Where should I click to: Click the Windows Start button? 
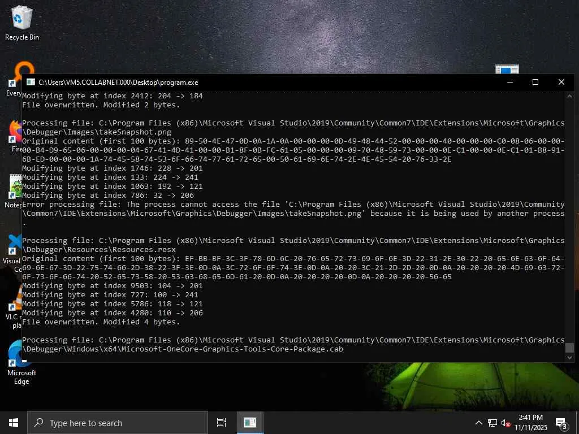pos(14,423)
